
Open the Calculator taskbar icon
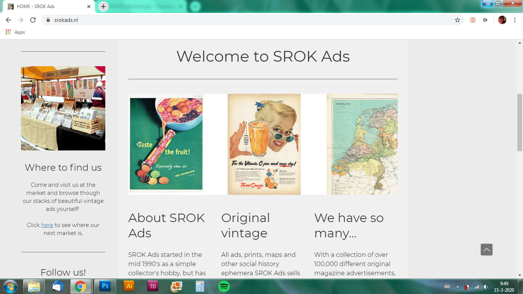click(200, 286)
